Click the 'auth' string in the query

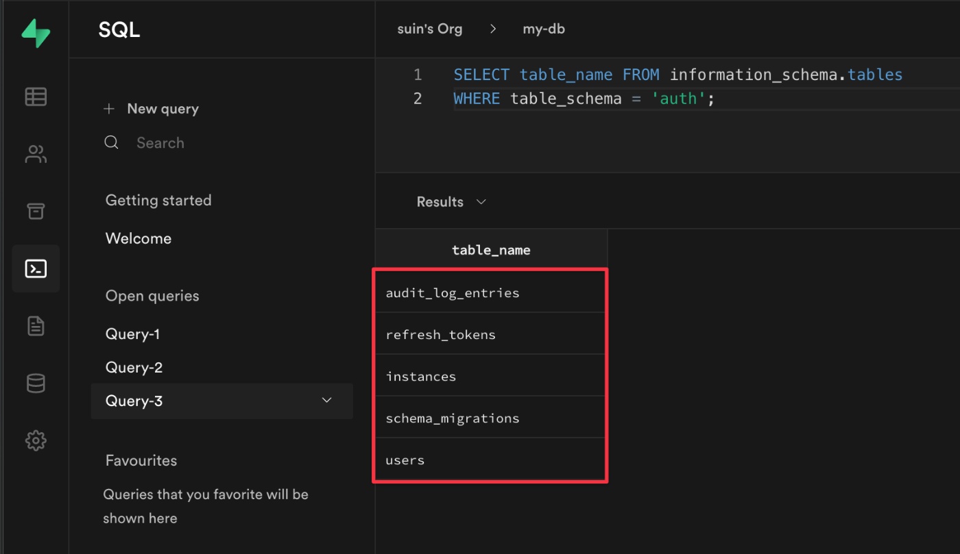(678, 99)
